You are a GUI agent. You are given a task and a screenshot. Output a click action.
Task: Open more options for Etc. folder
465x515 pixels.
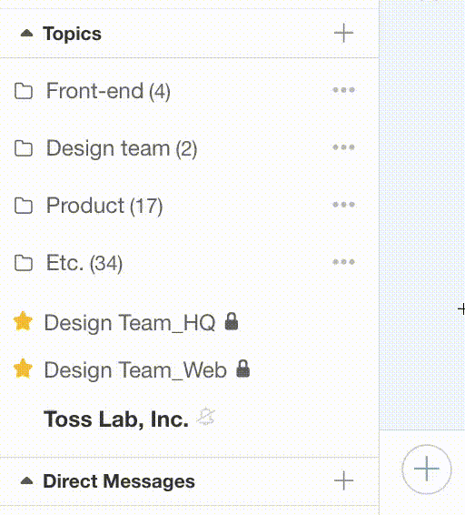(343, 262)
